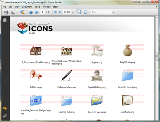The width and height of the screenshot is (160, 122).
Task: Toggle scrolling fit-width page mode
Action: (x=79, y=12)
